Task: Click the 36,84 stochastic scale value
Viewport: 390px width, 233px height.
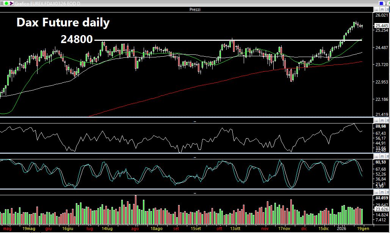Action: point(381,179)
